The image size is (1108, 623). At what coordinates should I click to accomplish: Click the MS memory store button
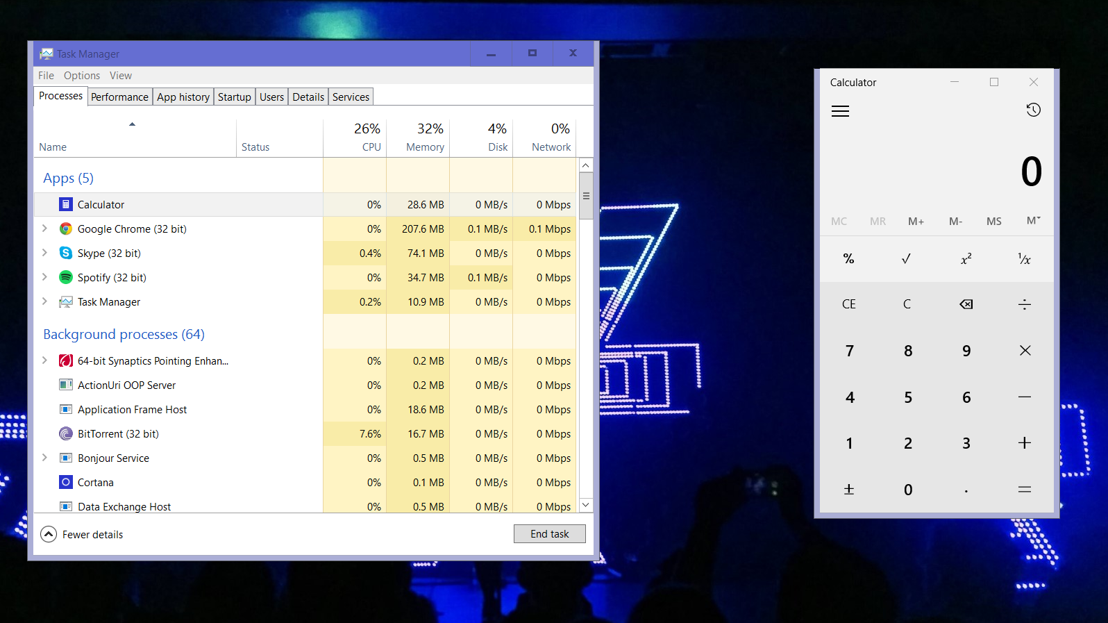click(994, 221)
